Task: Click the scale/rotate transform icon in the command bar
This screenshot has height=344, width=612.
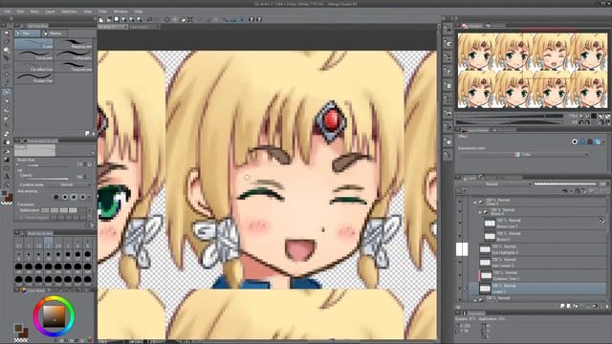Action: coord(190,19)
